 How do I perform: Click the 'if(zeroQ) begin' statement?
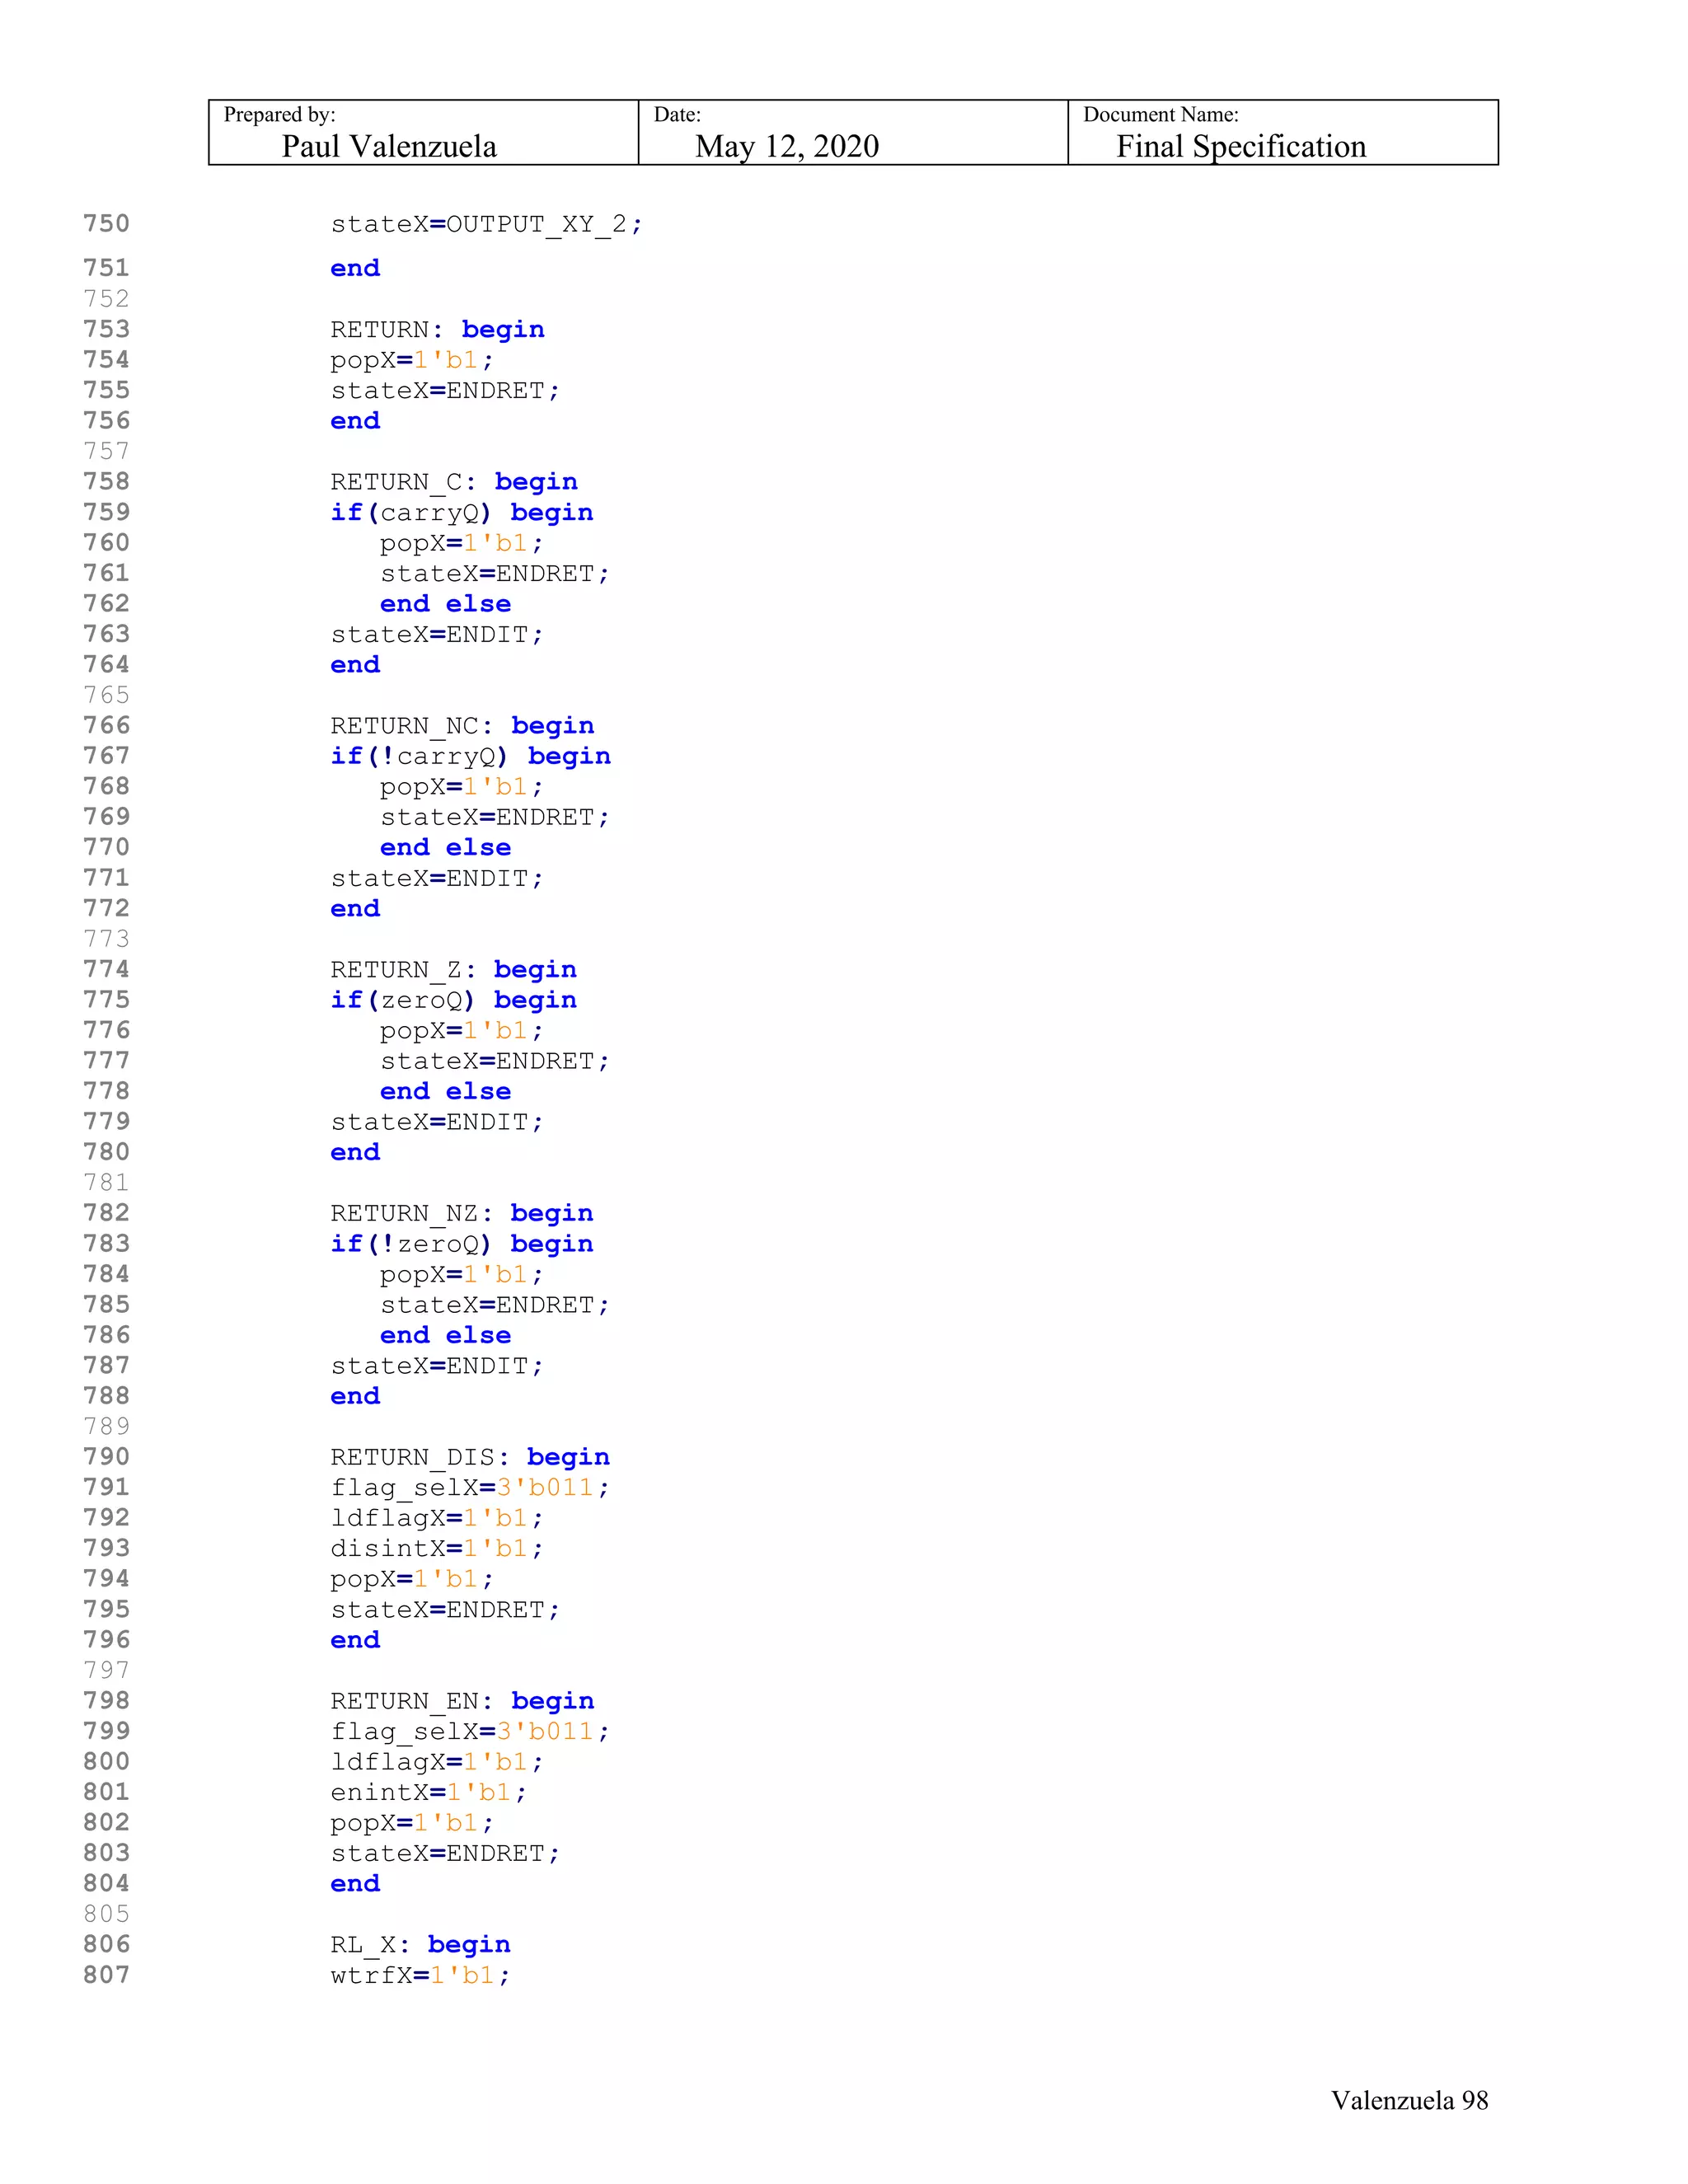tap(454, 1000)
